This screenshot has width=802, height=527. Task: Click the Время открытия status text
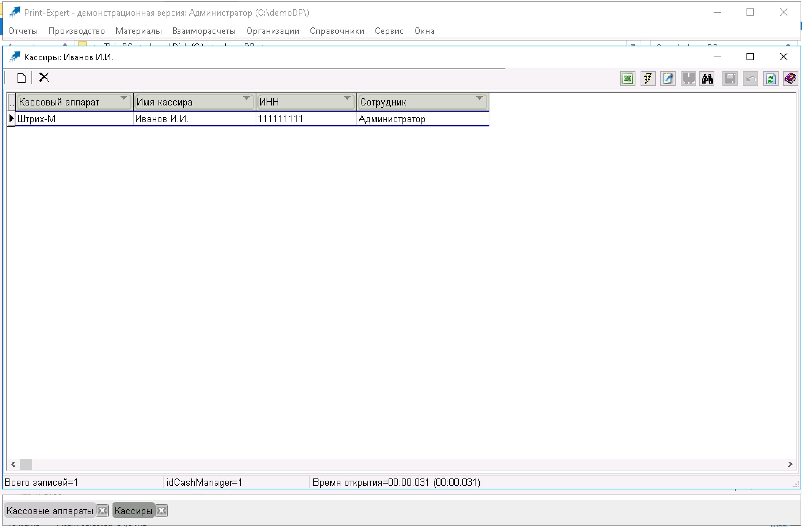[x=396, y=482]
